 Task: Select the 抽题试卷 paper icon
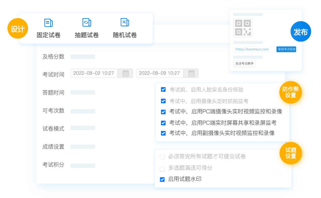tap(87, 23)
